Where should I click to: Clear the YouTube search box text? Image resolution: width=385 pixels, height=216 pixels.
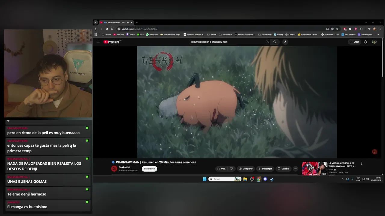[267, 42]
